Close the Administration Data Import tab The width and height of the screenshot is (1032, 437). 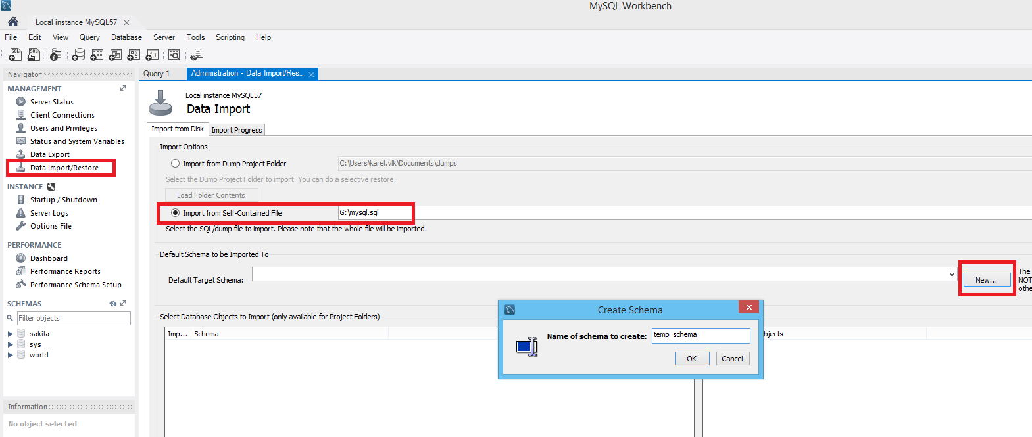tap(312, 74)
